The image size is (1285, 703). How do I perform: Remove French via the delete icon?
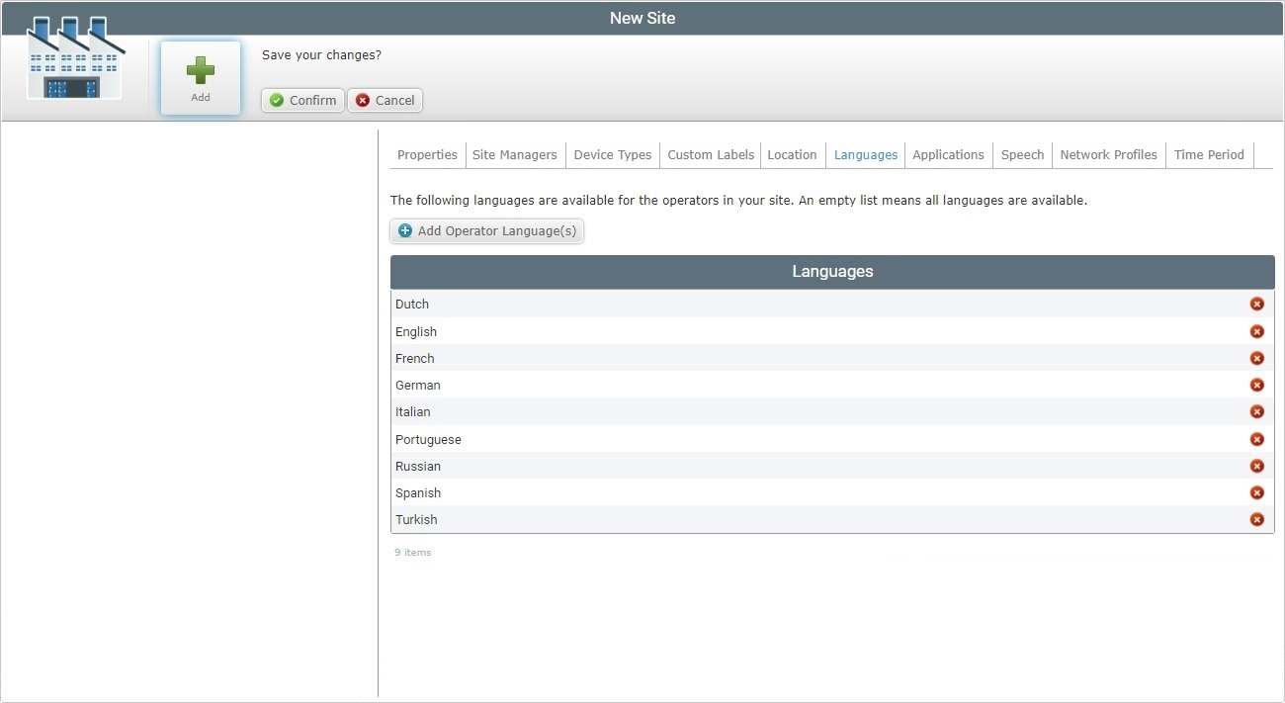[1256, 358]
